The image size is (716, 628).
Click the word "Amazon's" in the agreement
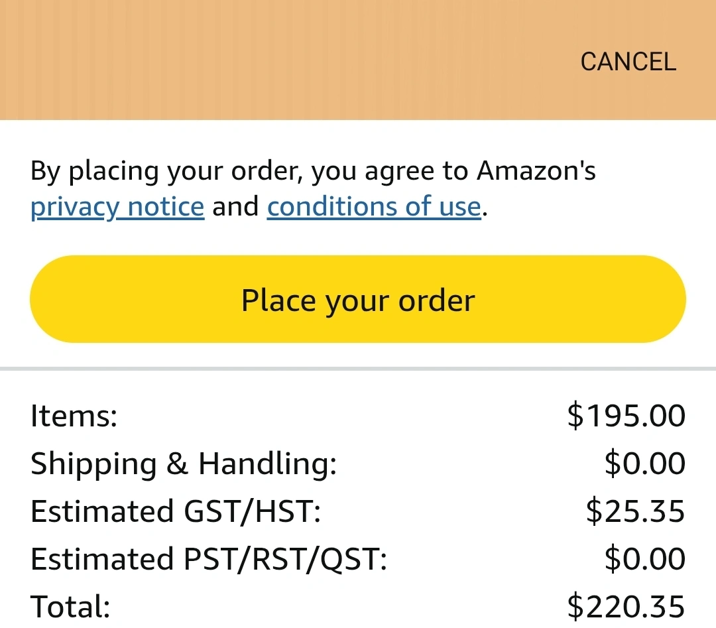(x=536, y=172)
